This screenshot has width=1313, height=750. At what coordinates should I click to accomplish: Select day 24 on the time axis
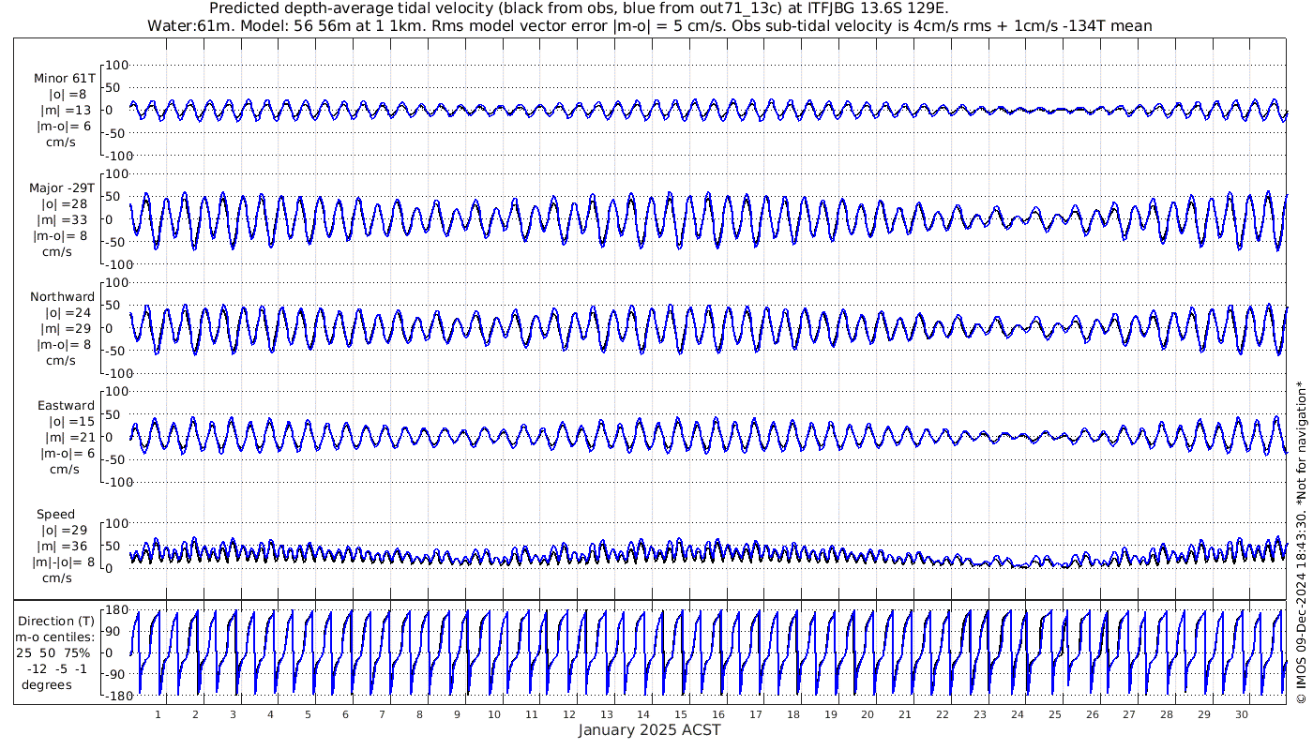[x=1017, y=714]
